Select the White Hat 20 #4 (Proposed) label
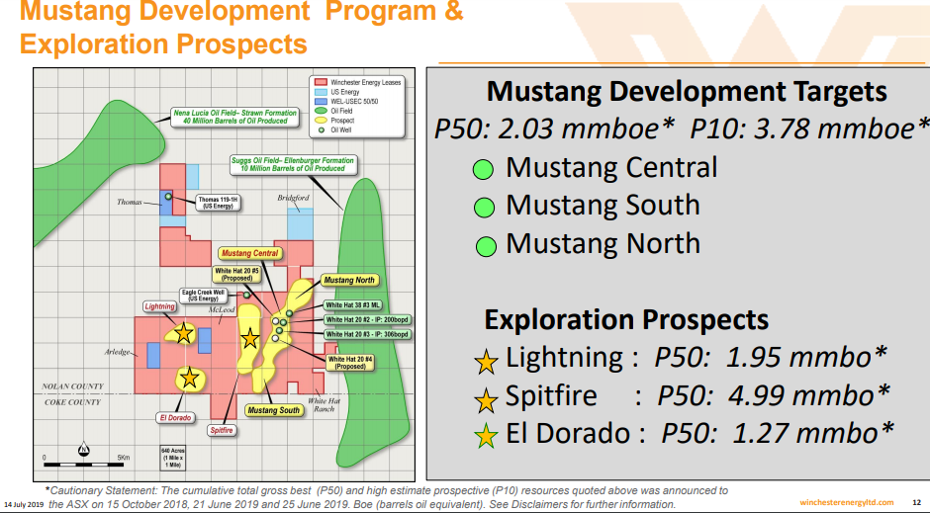 tap(350, 363)
